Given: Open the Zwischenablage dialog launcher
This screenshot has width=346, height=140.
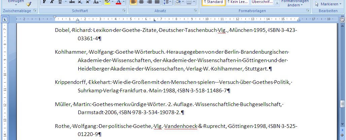Looking at the screenshot, I should click(35, 10).
